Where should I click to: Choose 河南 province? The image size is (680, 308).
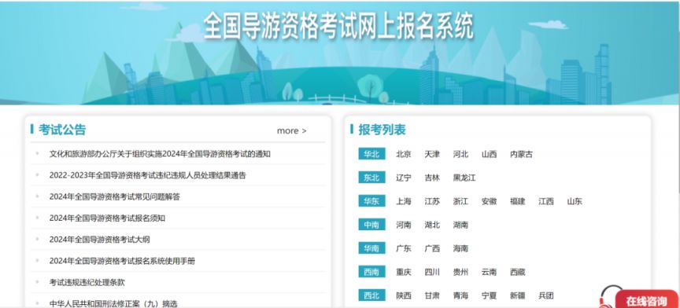click(x=403, y=225)
